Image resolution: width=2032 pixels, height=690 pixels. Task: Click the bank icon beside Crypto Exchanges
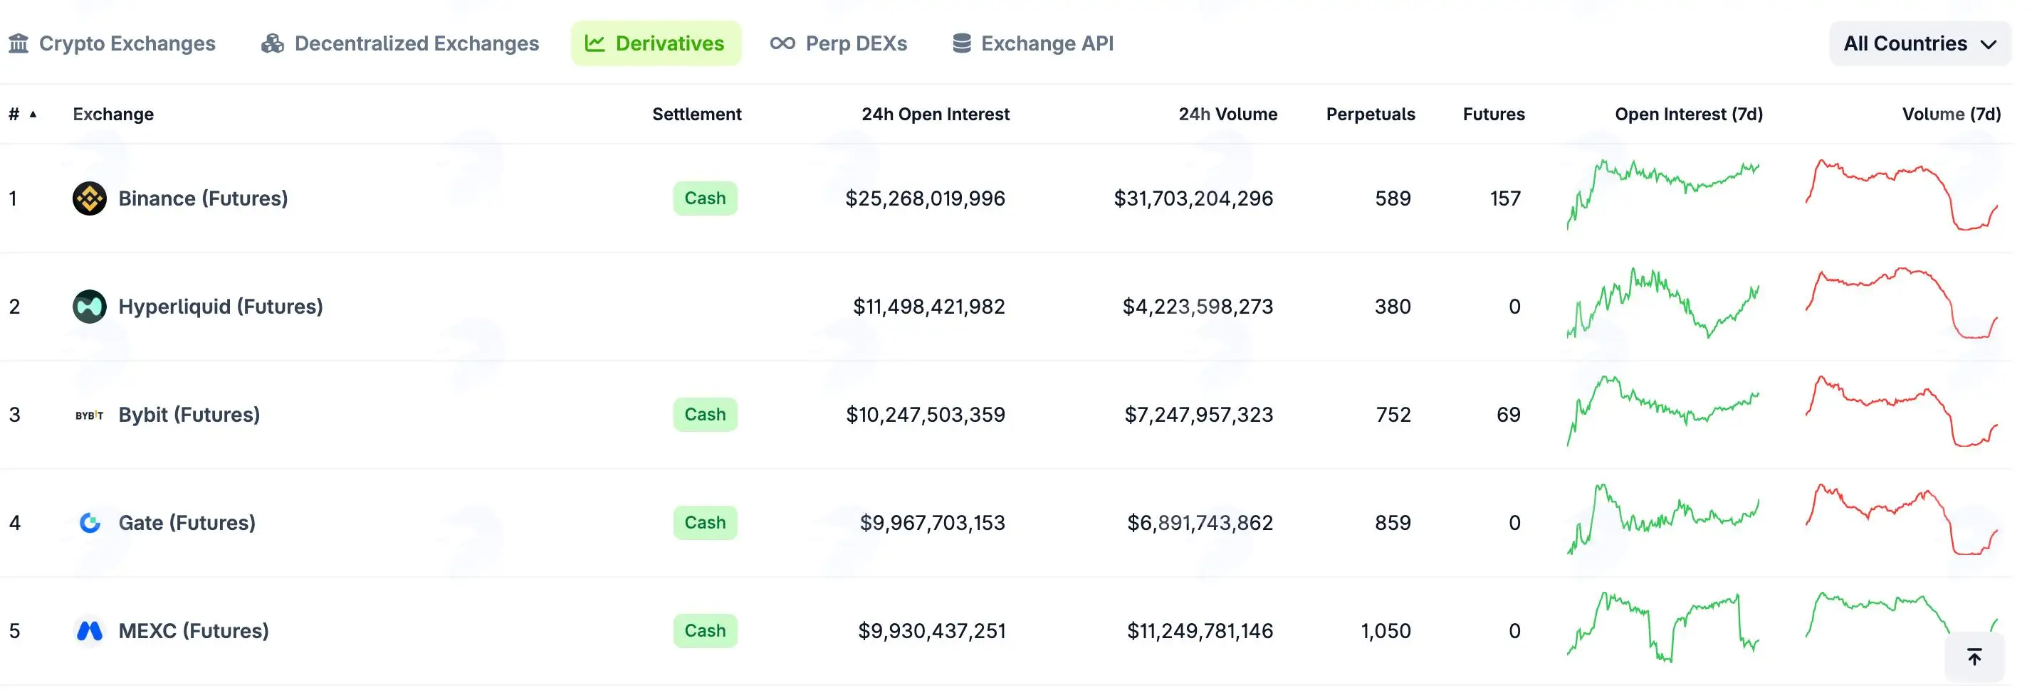(x=18, y=43)
